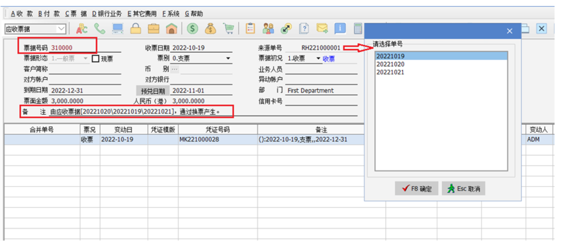Click the 凭证模版 column header

[x=163, y=129]
